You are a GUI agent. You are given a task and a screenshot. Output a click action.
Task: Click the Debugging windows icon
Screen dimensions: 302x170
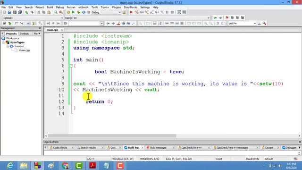coord(179,12)
